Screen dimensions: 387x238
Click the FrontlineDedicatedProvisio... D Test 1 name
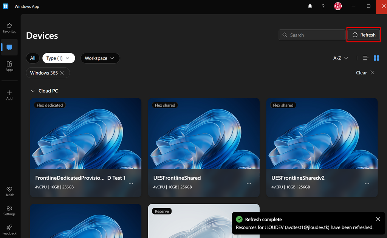[80, 178]
